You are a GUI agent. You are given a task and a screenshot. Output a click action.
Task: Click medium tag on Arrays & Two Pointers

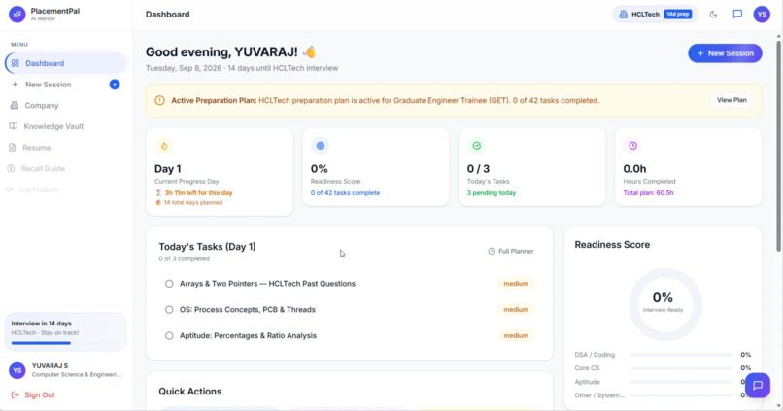[516, 284]
